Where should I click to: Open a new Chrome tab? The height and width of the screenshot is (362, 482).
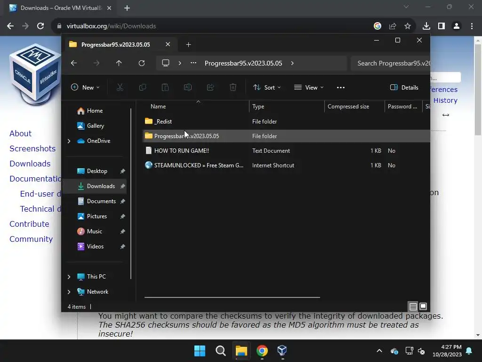pos(127,8)
